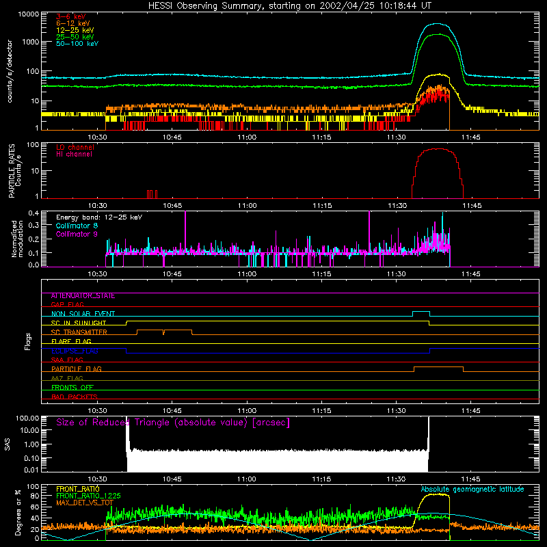The width and height of the screenshot is (547, 547).
Task: Click the 11:30 tick label under the SAS plot
Action: [x=397, y=479]
